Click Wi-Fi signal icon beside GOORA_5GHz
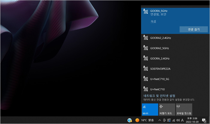Screen dimensions: 210x124 (145, 11)
